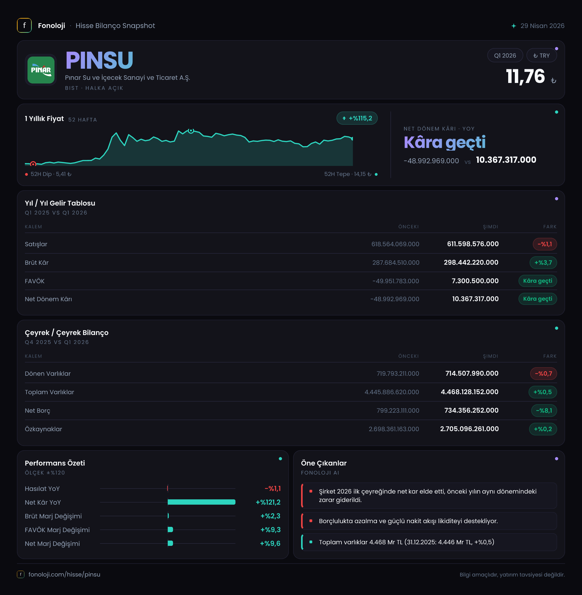Click the '52H Tepe · 14,15' label

coord(348,174)
